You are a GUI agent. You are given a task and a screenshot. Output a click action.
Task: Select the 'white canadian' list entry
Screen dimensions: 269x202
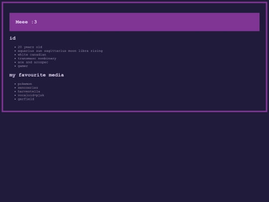point(32,55)
